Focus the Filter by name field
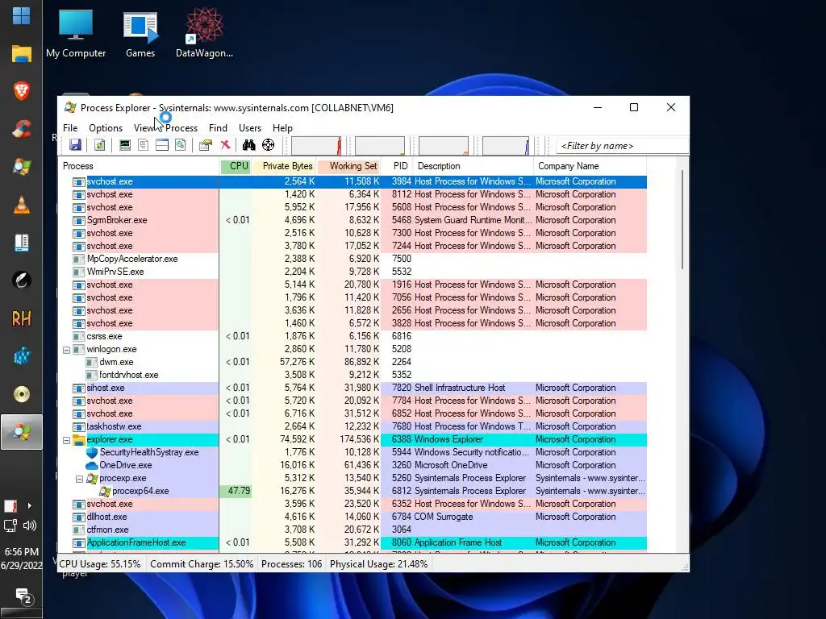826x619 pixels. 622,146
